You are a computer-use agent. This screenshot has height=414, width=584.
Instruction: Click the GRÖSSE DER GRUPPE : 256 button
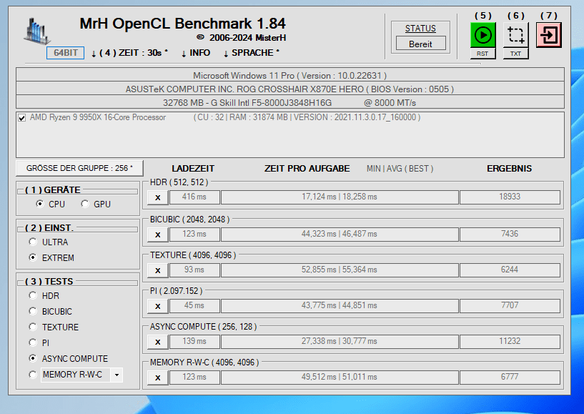click(x=79, y=168)
